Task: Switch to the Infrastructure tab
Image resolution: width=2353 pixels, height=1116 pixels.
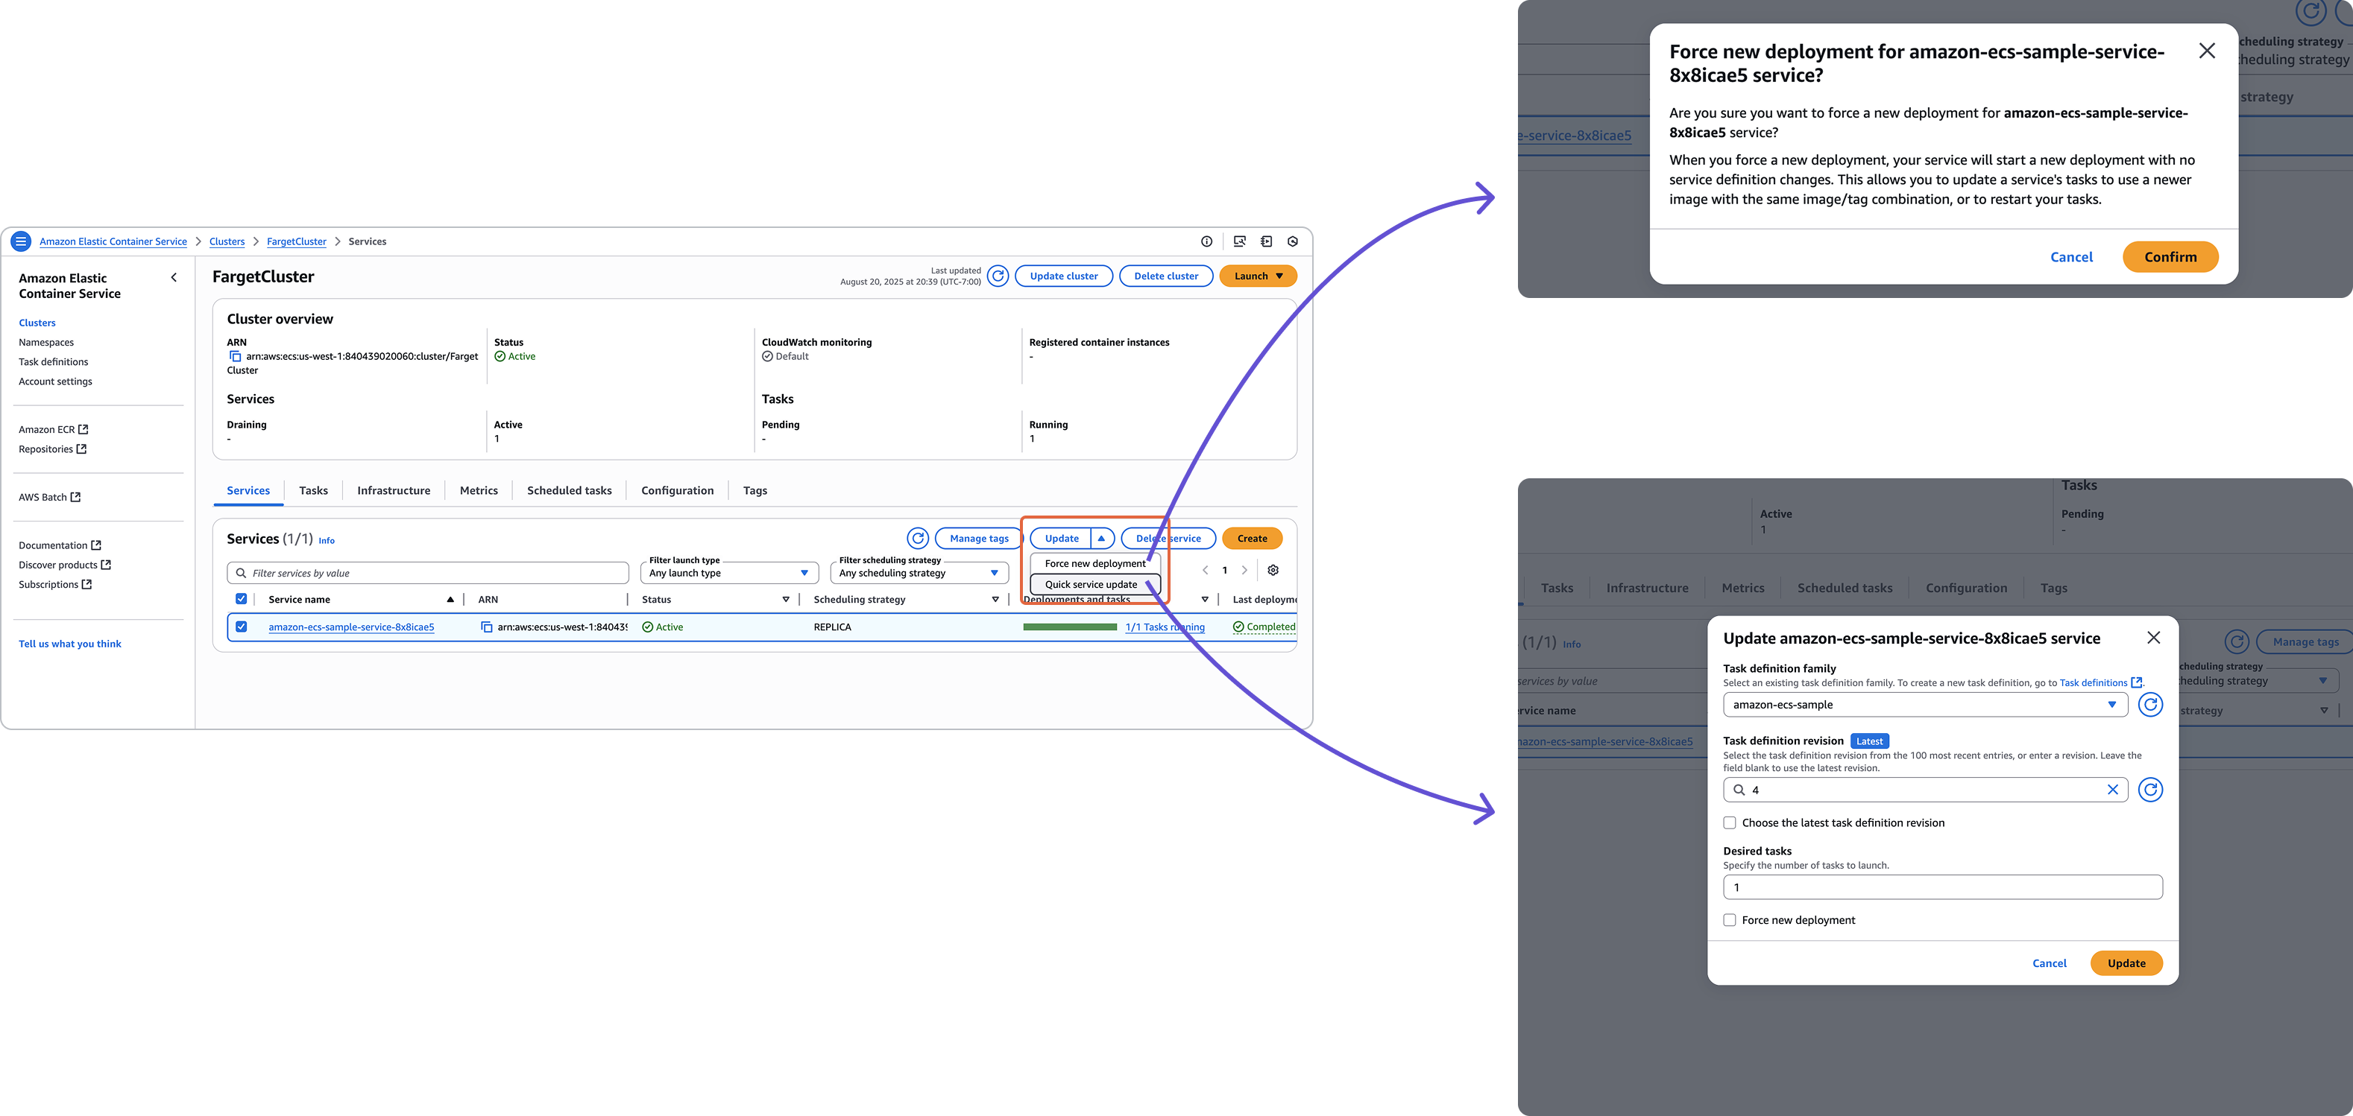Action: 394,491
